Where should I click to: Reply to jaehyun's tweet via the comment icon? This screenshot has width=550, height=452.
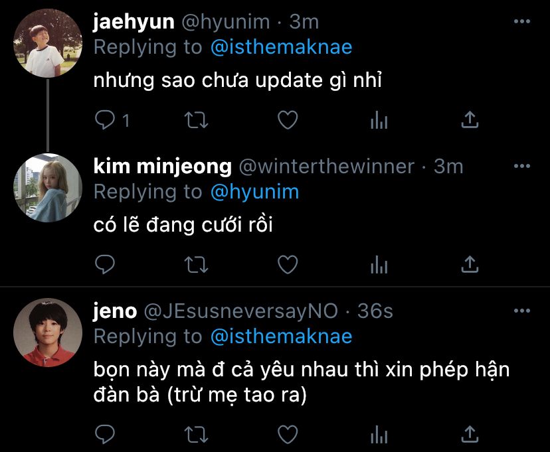click(x=104, y=120)
